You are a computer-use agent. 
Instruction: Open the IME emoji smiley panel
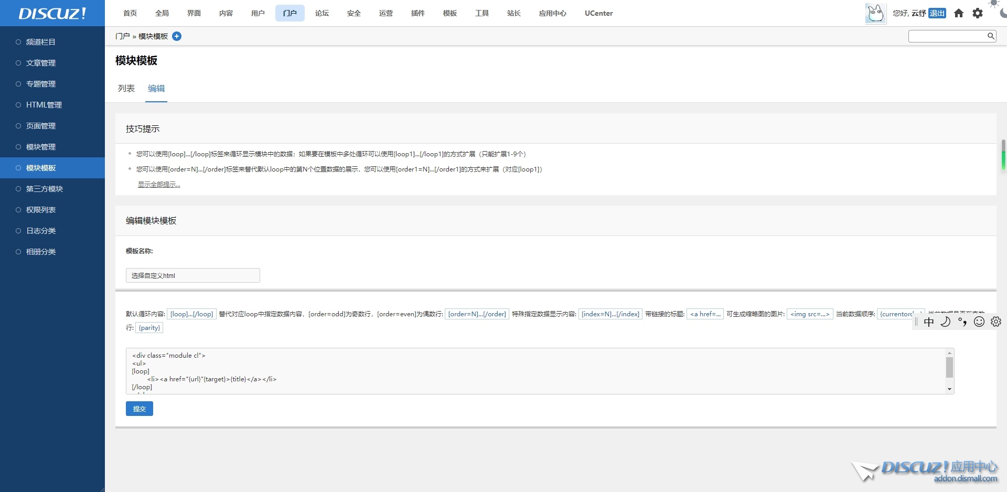979,322
